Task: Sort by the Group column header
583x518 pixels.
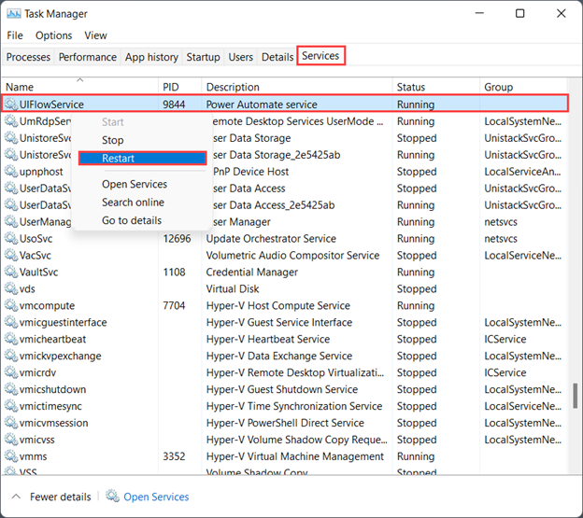Action: coord(523,87)
